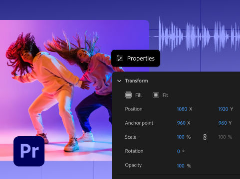Click the greyed-out linked Scale value
This screenshot has width=240, height=179.
tap(225, 137)
